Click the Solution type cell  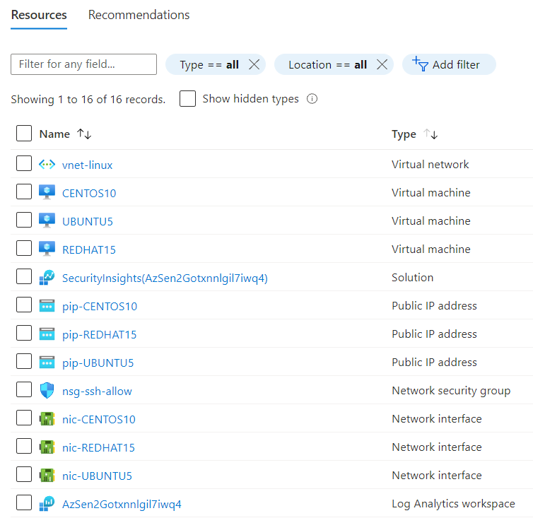coord(412,277)
